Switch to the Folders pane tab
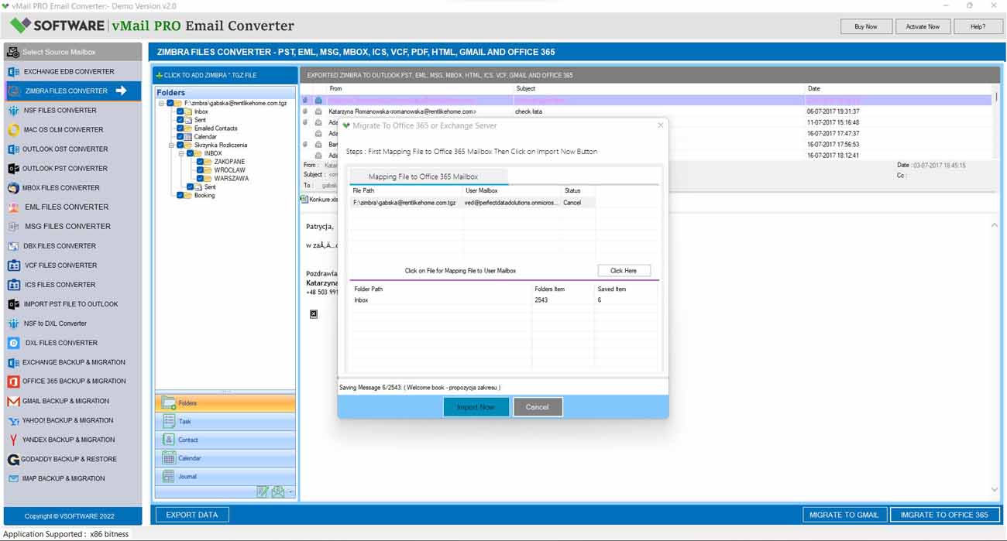This screenshot has height=541, width=1007. pos(225,403)
